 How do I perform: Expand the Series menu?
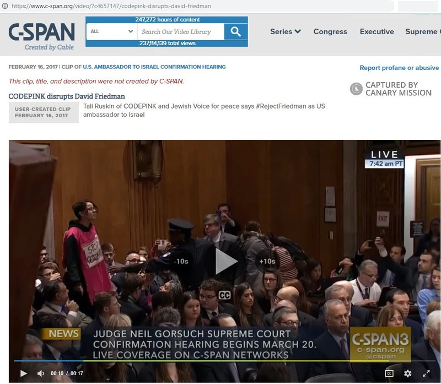286,31
